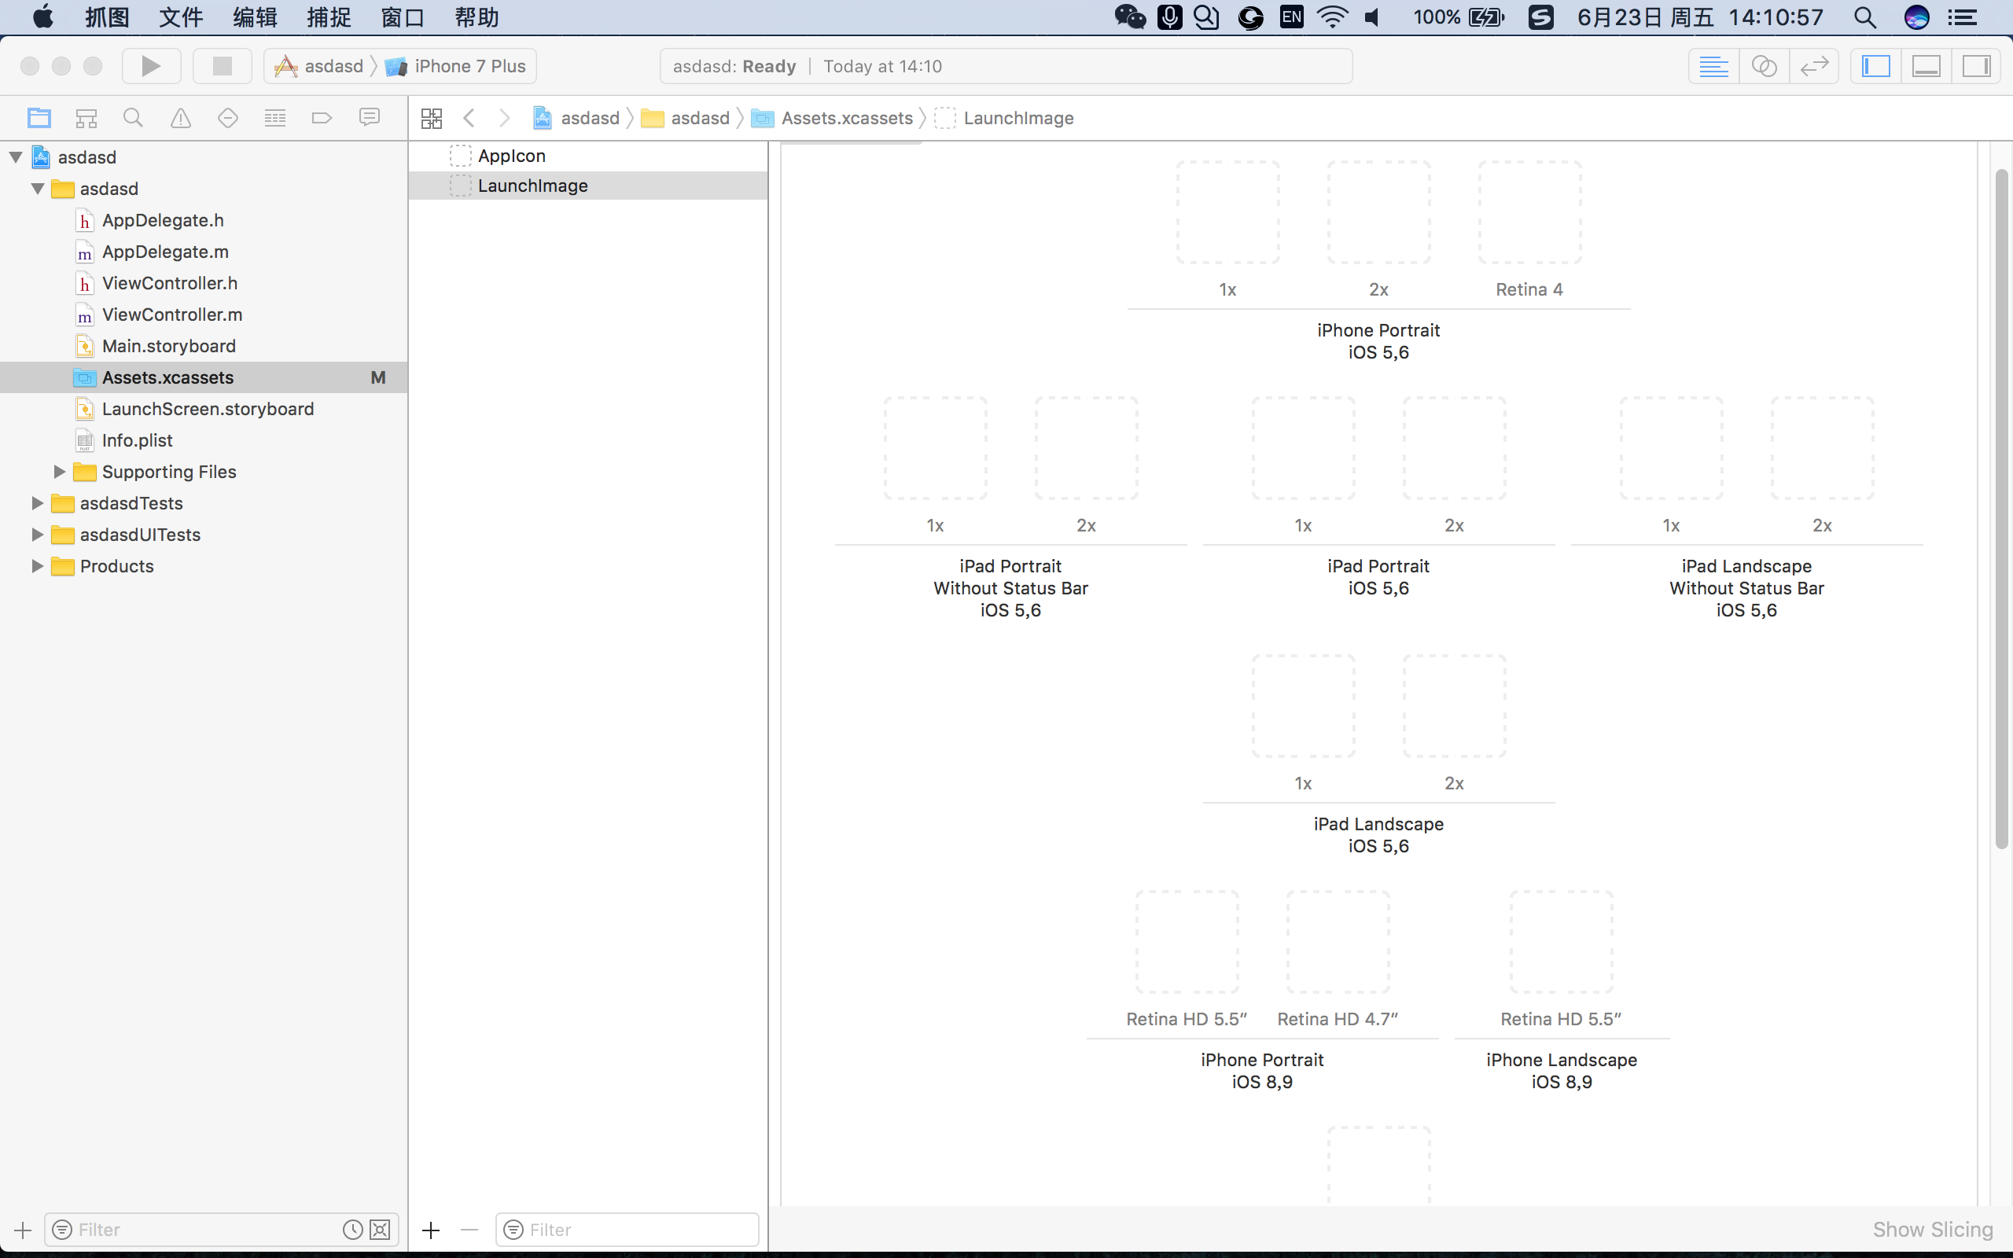Show the Assistant editor
The height and width of the screenshot is (1258, 2013).
pos(1764,66)
